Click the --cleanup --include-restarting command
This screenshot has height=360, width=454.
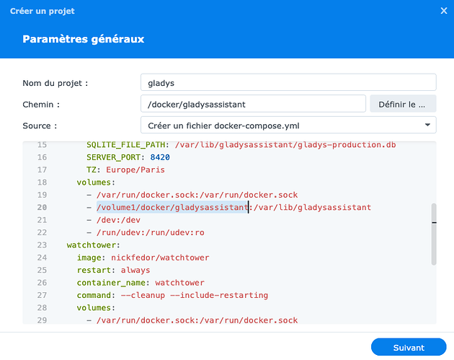[195, 295]
